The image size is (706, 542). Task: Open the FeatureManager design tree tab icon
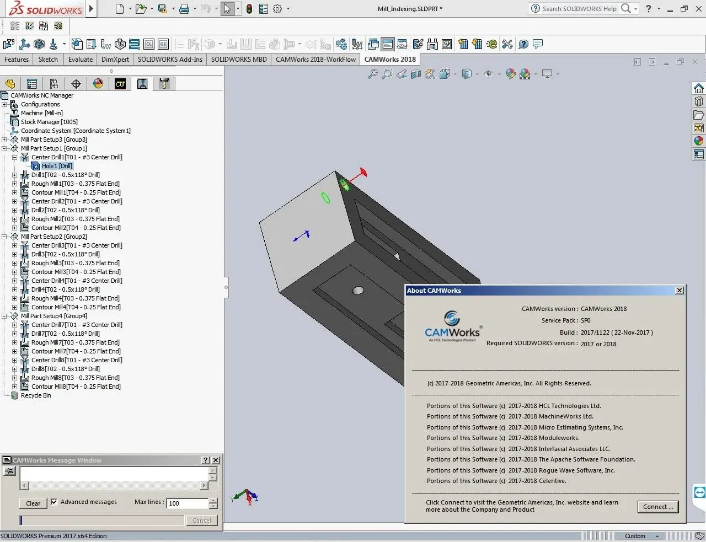pos(10,84)
